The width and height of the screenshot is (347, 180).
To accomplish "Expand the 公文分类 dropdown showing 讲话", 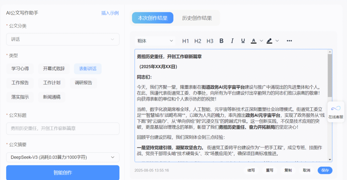I will coord(63,39).
